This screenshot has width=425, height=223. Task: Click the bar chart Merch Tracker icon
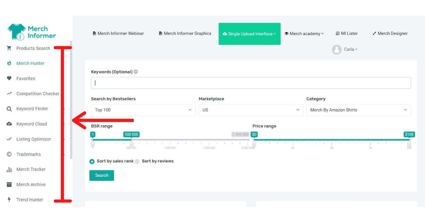tap(9, 169)
